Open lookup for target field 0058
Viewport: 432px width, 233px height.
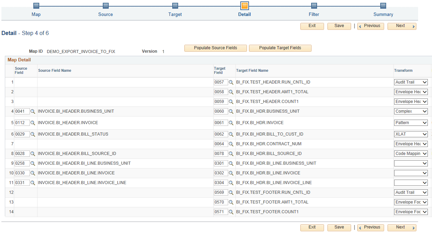tap(231, 92)
